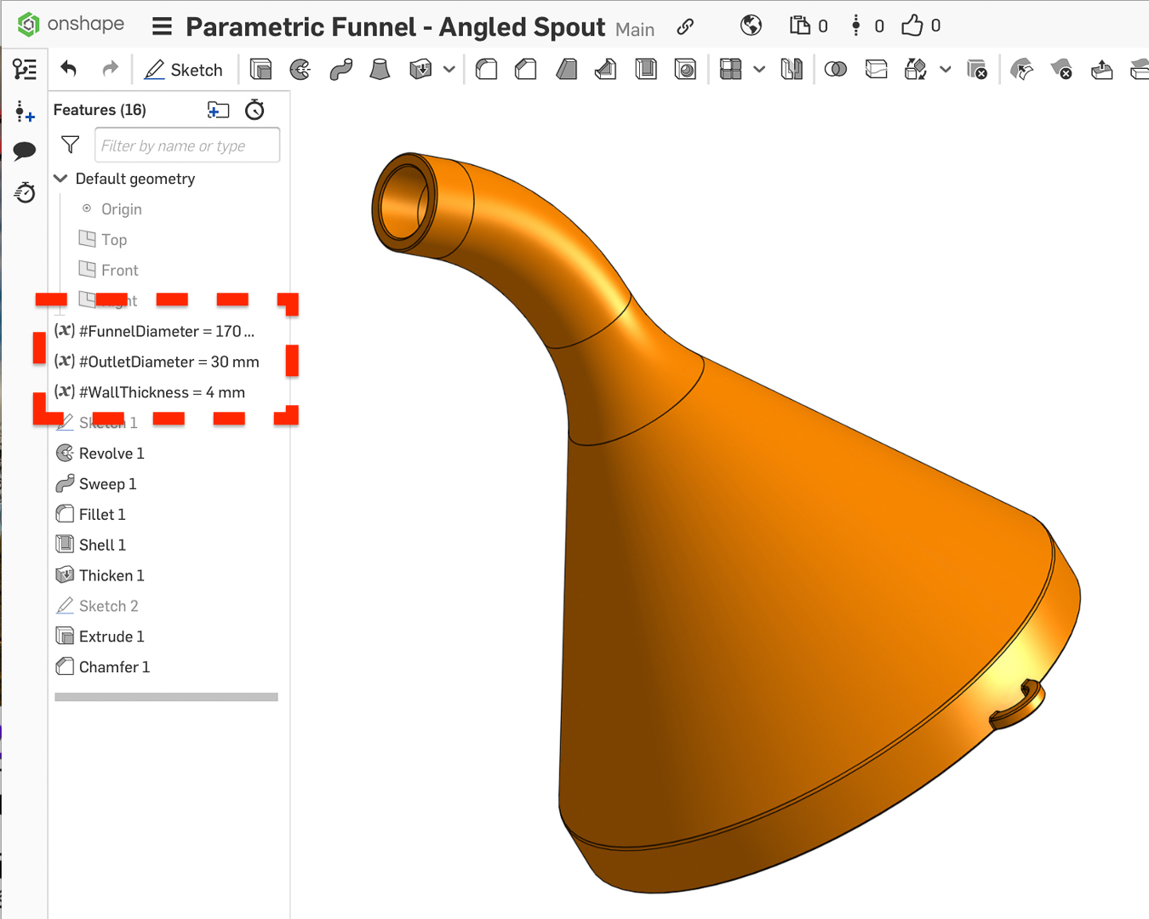Click the Sketch button

(x=184, y=70)
